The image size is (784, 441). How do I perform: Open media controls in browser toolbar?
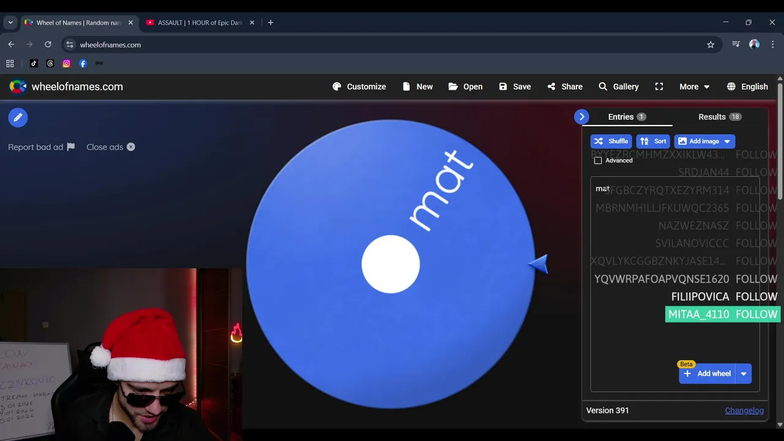click(x=736, y=45)
